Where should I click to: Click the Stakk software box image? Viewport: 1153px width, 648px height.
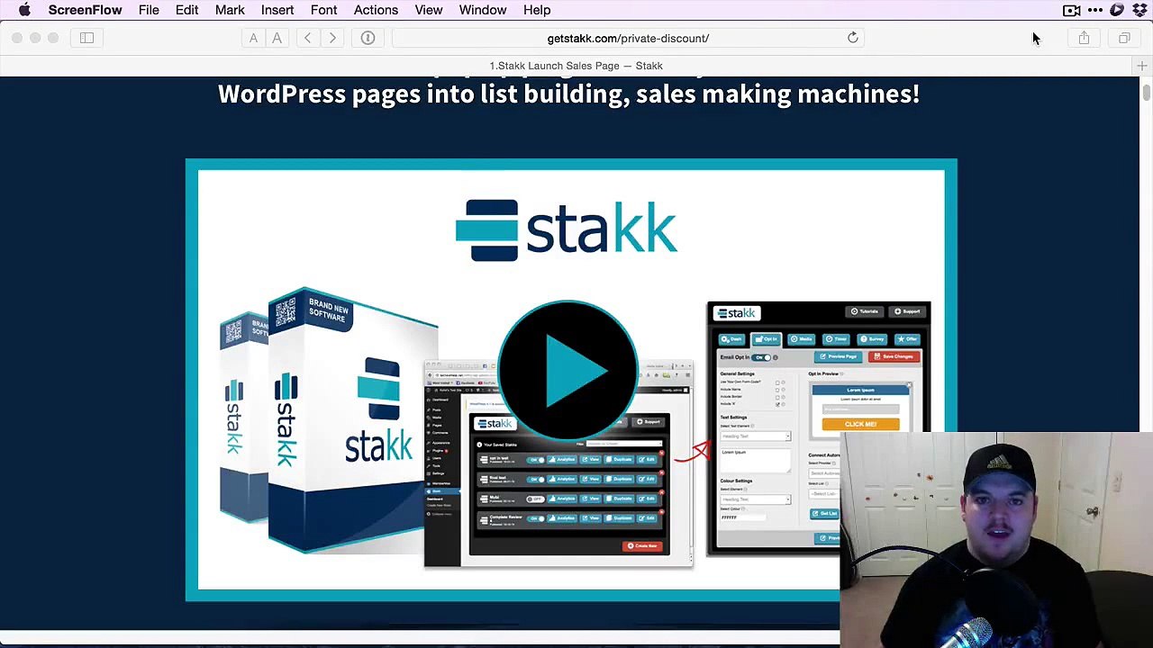[331, 421]
